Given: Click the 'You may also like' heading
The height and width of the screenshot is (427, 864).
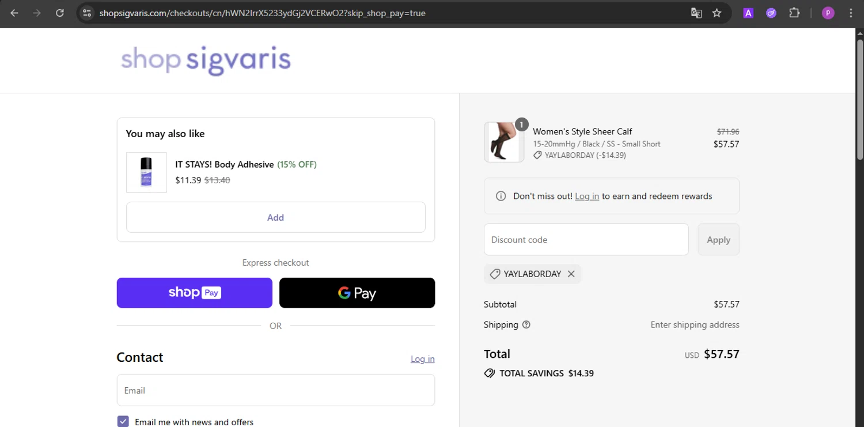Looking at the screenshot, I should (165, 134).
